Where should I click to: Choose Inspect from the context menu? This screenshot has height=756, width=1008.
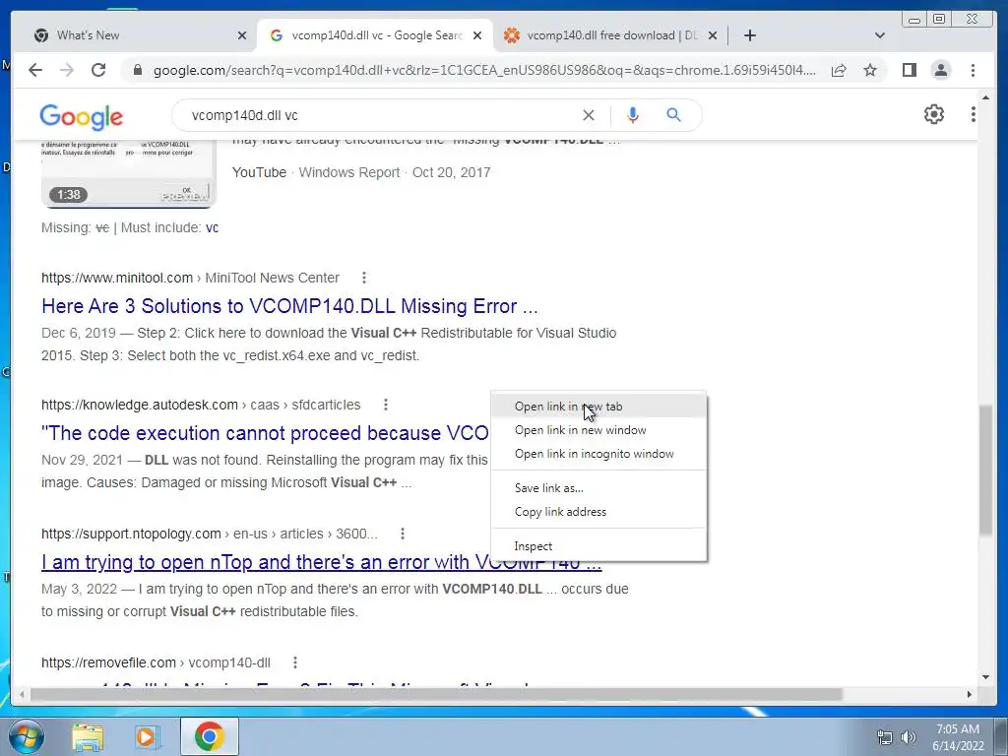598,545
